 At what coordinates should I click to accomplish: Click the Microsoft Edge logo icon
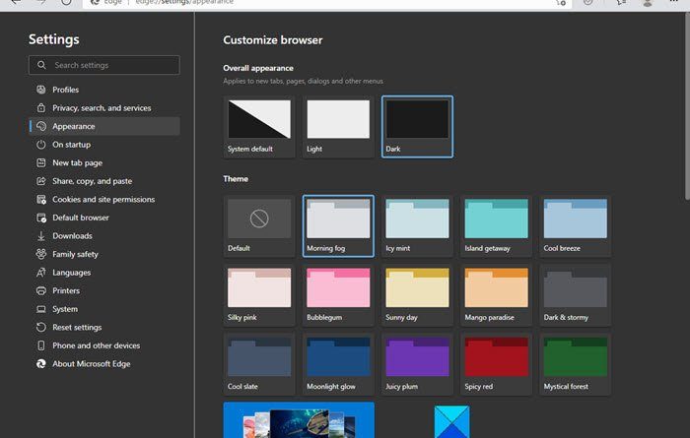[x=41, y=364]
